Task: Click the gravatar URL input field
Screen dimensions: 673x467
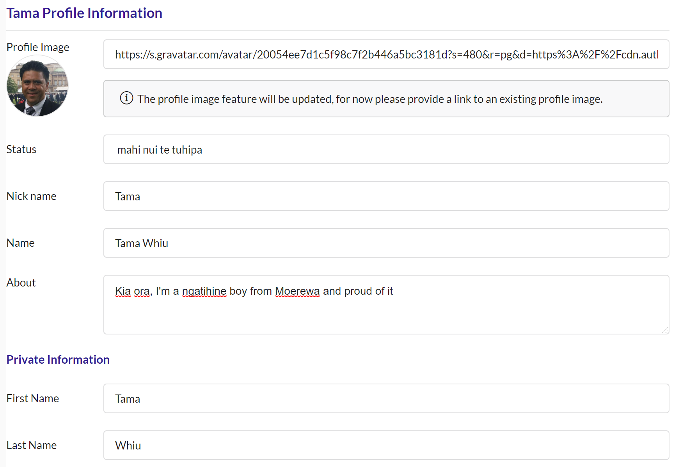Action: coord(386,54)
